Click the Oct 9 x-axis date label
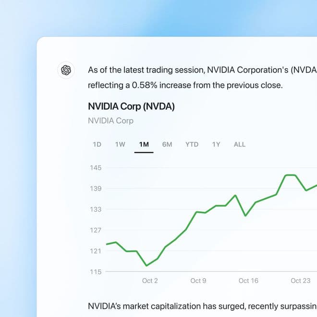The width and height of the screenshot is (317, 317). (198, 280)
